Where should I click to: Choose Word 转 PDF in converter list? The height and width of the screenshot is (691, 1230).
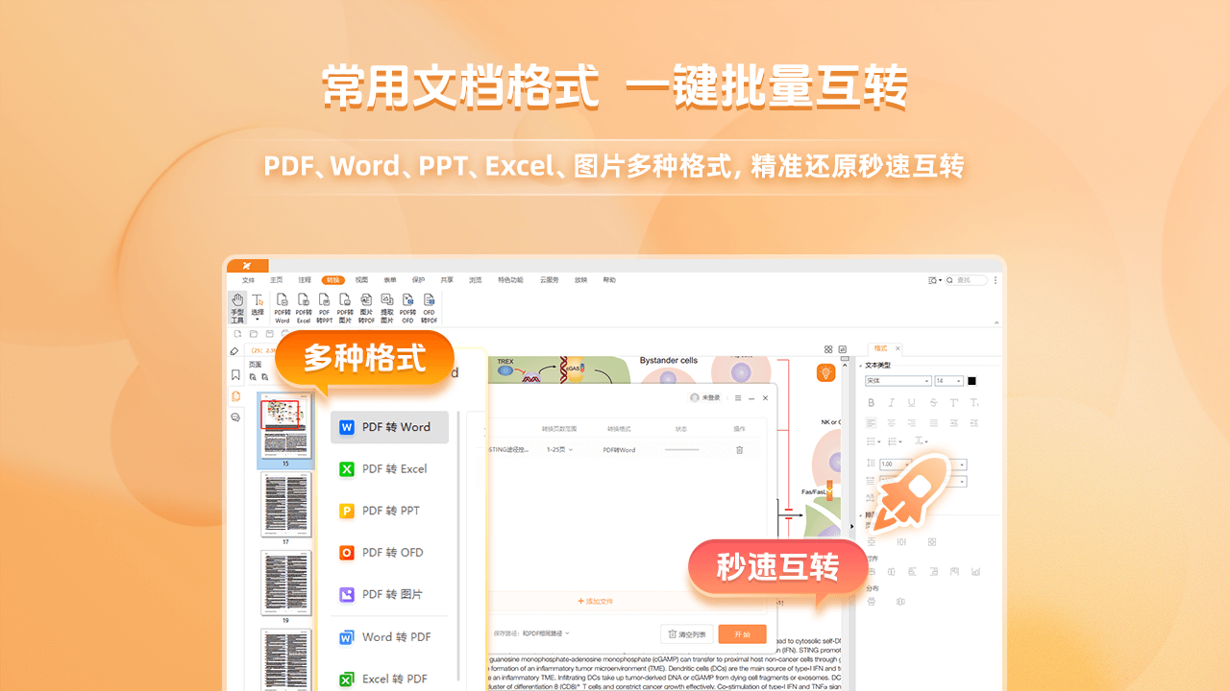point(389,637)
